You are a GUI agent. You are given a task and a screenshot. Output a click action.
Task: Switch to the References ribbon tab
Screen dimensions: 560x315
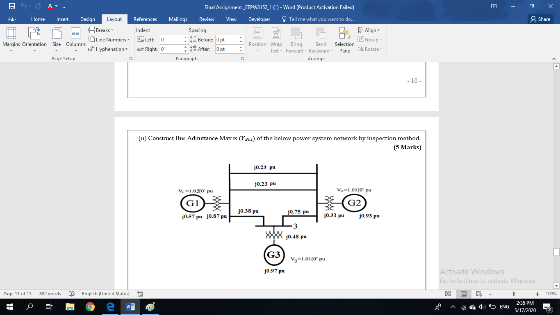[x=146, y=19]
